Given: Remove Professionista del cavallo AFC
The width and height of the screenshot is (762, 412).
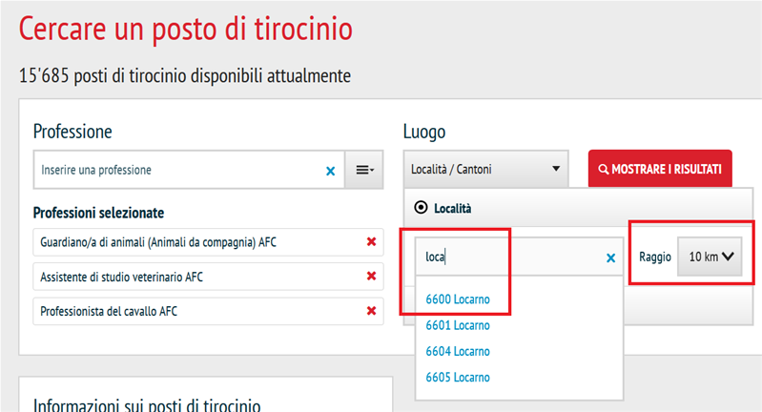Looking at the screenshot, I should [x=371, y=311].
